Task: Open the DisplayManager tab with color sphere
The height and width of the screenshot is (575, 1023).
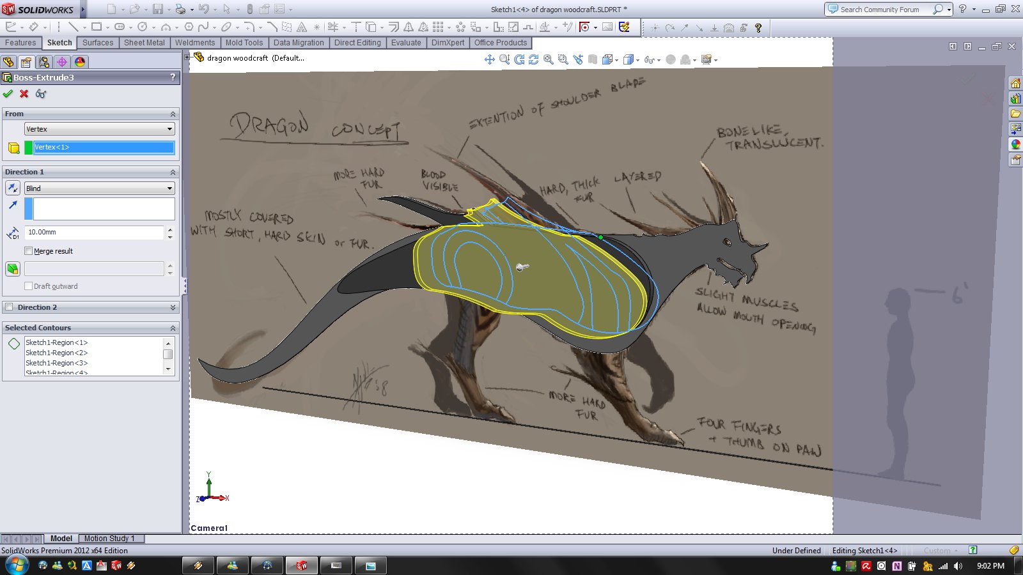Action: (80, 62)
